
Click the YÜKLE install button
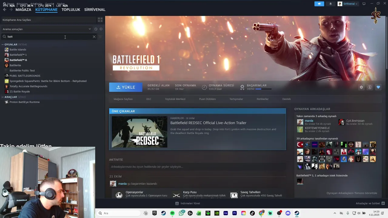coord(126,87)
